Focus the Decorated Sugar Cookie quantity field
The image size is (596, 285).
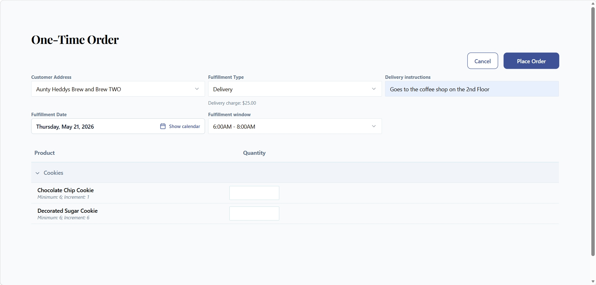254,213
